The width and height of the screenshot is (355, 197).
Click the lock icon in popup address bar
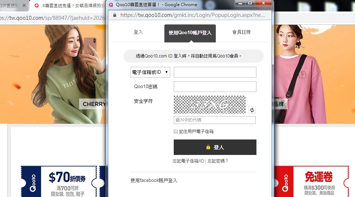coord(115,15)
